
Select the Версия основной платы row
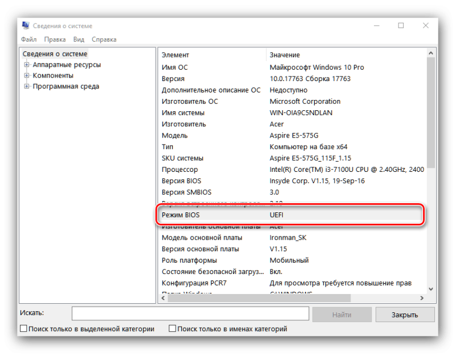[292, 249]
